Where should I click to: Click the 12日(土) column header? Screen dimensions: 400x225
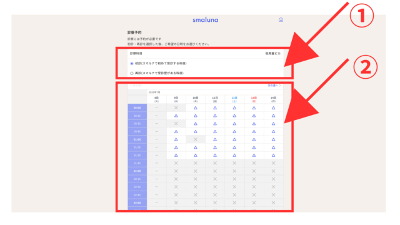click(x=234, y=99)
